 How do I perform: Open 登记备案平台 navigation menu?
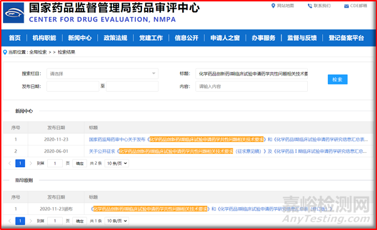346,38
